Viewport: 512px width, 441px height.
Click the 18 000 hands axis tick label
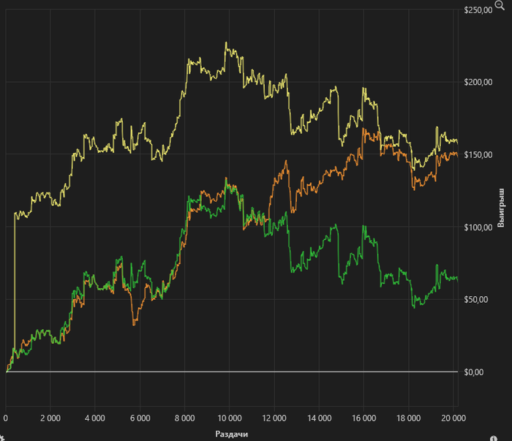tap(408, 419)
